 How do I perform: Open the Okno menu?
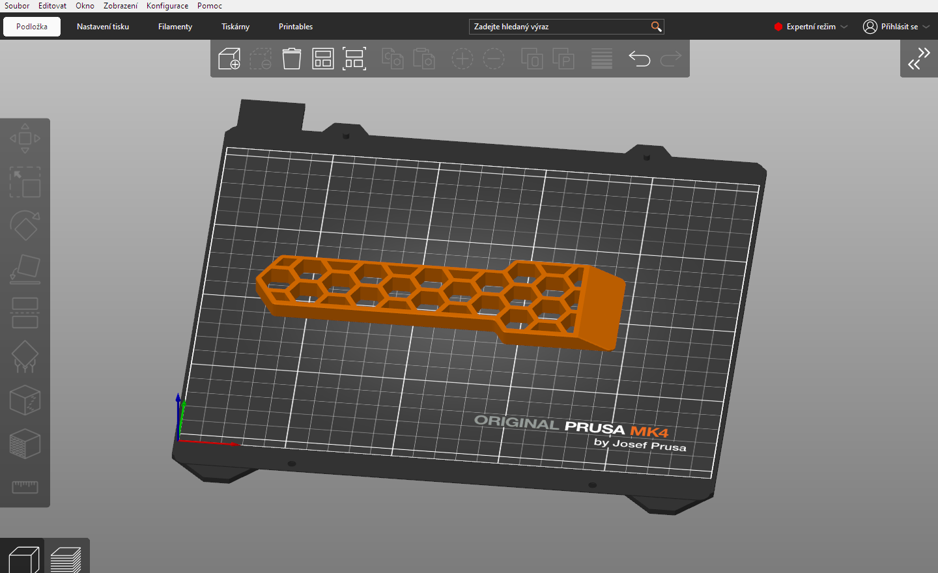click(85, 6)
